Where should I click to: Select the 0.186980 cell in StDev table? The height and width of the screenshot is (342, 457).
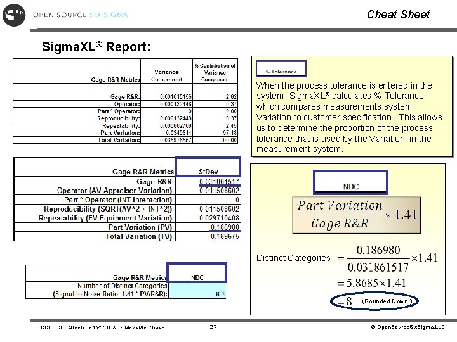tap(225, 227)
